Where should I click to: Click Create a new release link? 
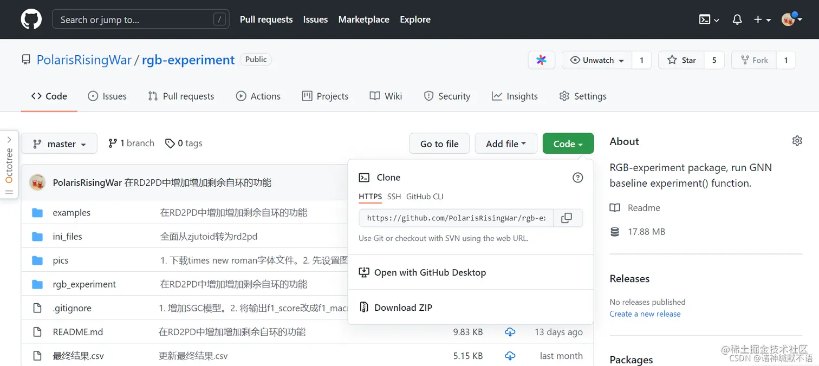pyautogui.click(x=645, y=314)
